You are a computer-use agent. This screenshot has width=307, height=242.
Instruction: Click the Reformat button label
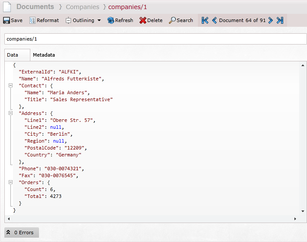(x=48, y=20)
